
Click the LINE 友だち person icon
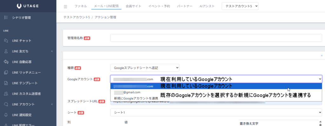[x=6, y=51]
